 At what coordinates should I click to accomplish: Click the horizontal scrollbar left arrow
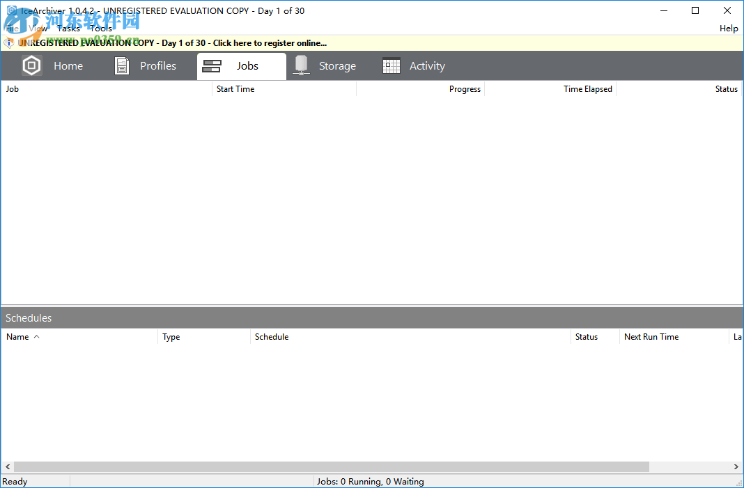coord(8,467)
